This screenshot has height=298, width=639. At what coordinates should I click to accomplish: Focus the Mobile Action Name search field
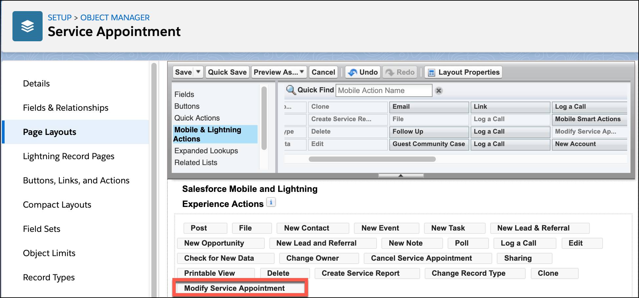[x=384, y=90]
